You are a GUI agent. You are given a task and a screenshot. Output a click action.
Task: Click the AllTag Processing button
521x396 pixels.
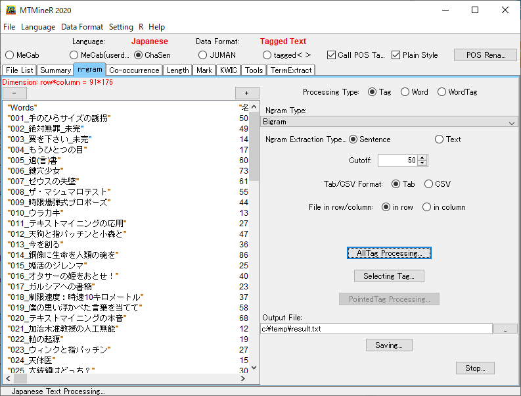click(x=389, y=253)
